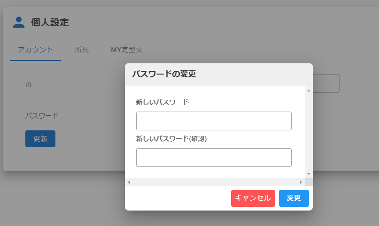
Task: Open the 所属 tab
Action: [x=82, y=50]
